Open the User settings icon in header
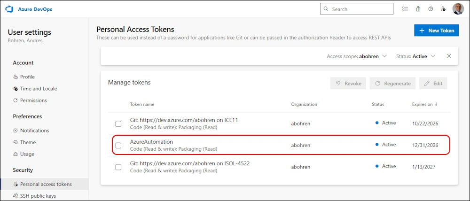Image resolution: width=470 pixels, height=201 pixels. [443, 9]
